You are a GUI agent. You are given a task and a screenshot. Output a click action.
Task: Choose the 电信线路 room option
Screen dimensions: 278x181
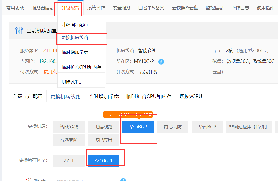[103, 127]
